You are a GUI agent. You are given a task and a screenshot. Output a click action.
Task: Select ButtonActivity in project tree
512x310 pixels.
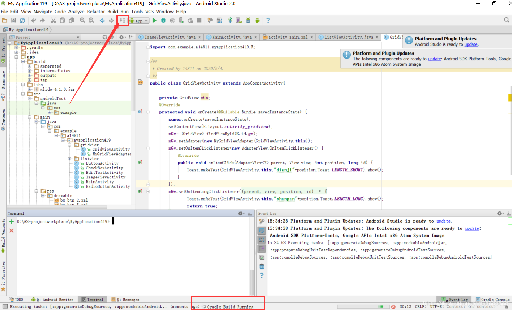[x=102, y=163]
